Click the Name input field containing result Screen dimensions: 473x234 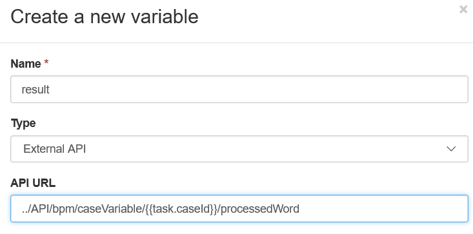click(239, 90)
